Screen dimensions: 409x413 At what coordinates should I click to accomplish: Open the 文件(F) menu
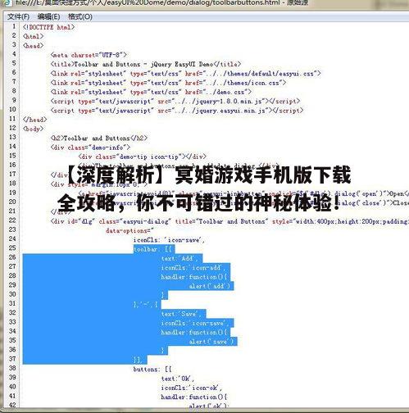click(18, 16)
